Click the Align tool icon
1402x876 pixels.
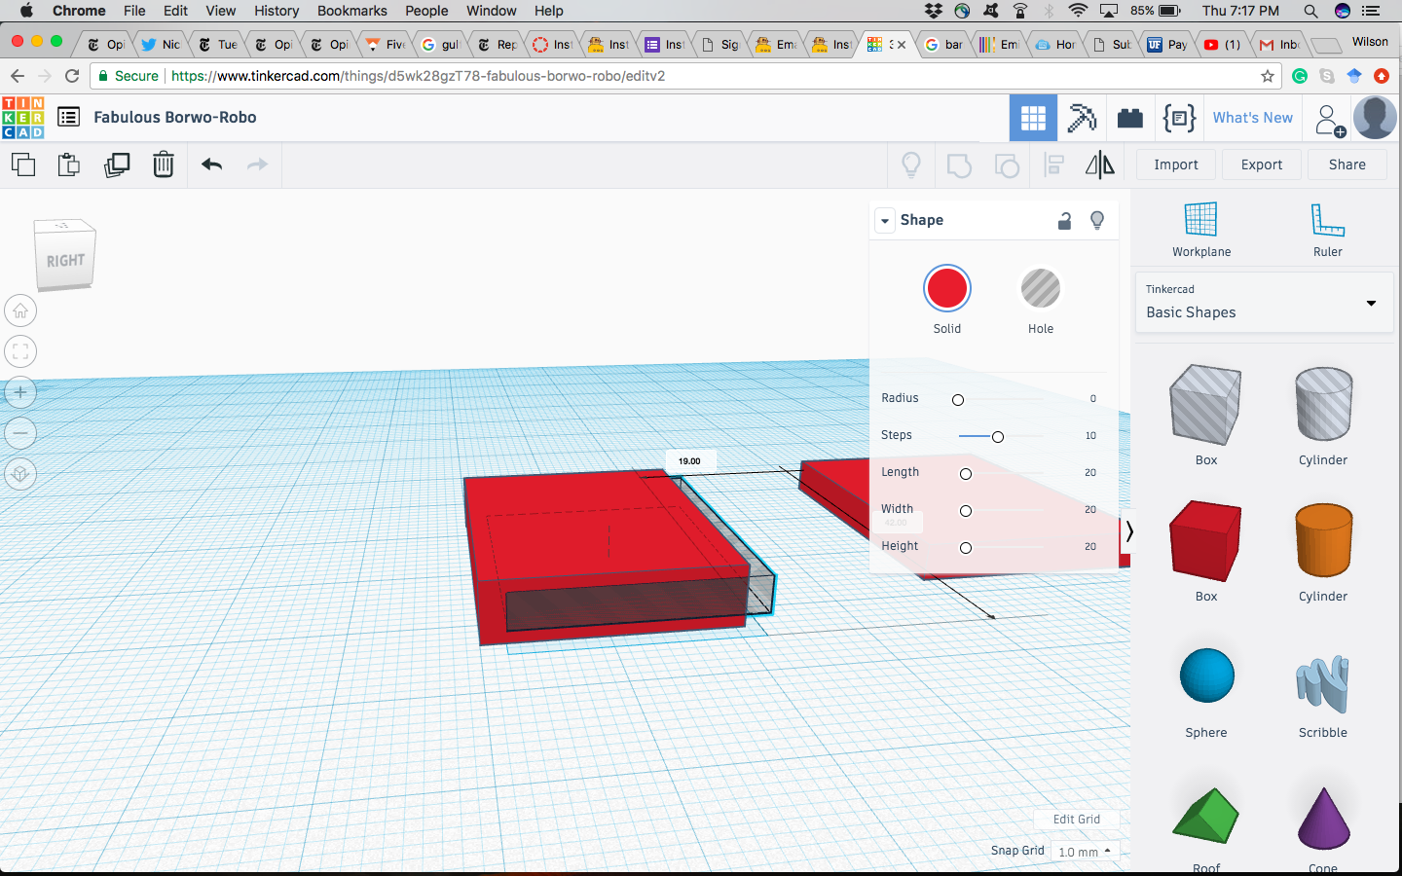coord(1053,164)
